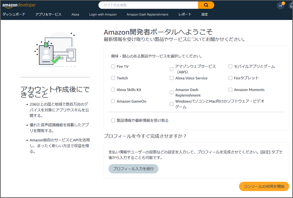Click the account verification illustration
The image size is (293, 198).
pyautogui.click(x=55, y=49)
